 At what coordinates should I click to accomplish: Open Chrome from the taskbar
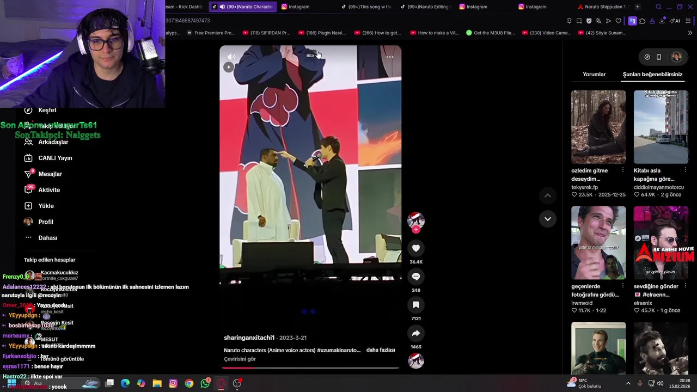tap(189, 383)
